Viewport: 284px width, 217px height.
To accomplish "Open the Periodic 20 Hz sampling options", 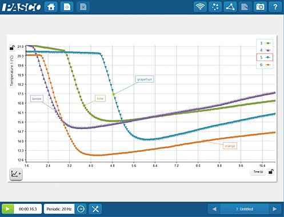I will [x=59, y=209].
